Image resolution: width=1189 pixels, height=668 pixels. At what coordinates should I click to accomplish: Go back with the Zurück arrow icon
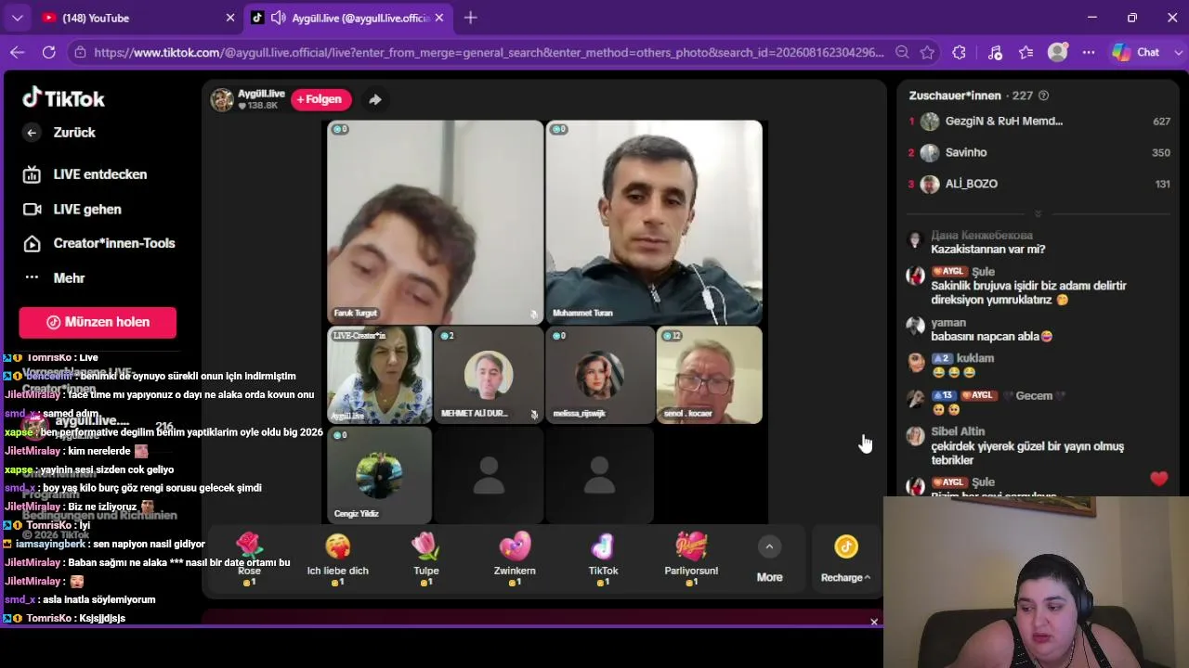tap(32, 133)
